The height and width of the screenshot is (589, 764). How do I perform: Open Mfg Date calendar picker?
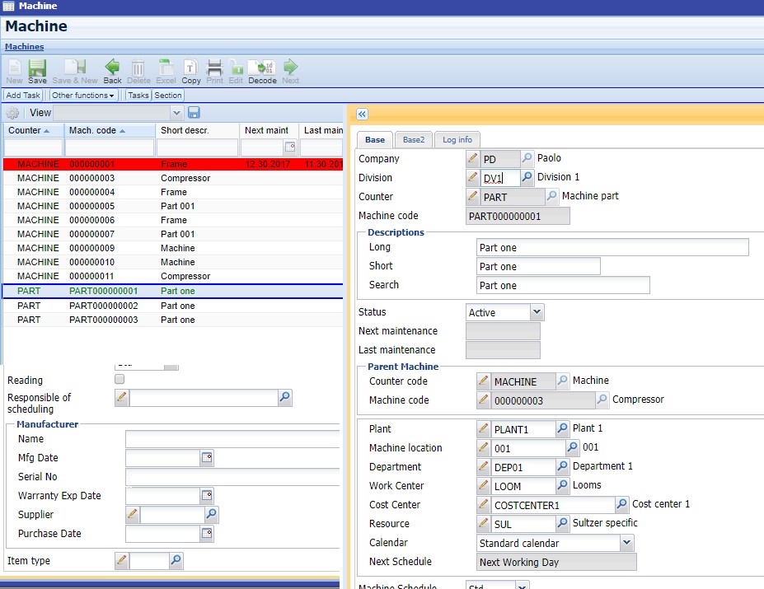coord(207,458)
